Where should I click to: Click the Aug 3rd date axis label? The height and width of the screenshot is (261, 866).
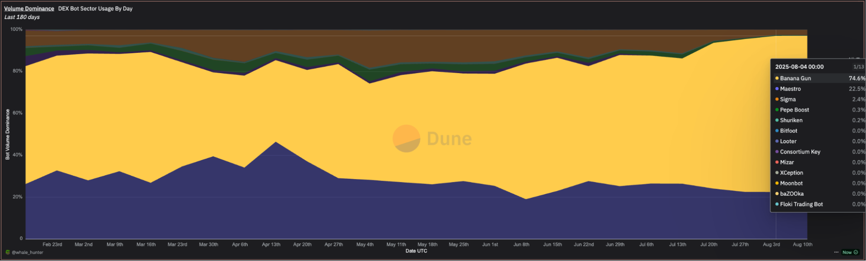tap(771, 245)
